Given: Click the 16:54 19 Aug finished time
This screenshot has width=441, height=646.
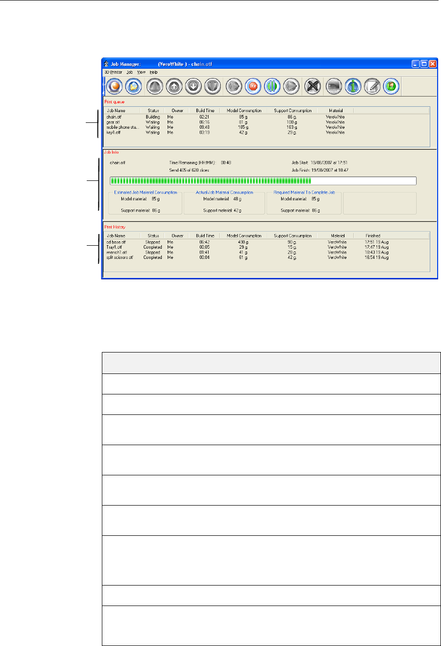Looking at the screenshot, I should [x=377, y=257].
